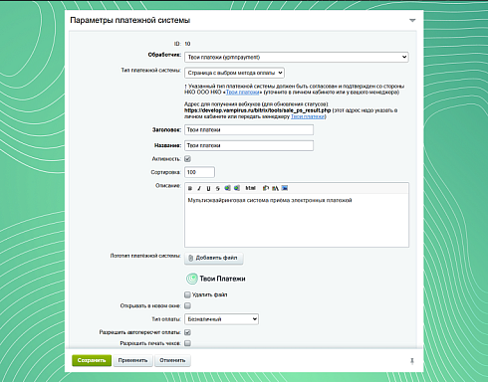
Task: Toggle strikethrough in the description editor
Action: (x=218, y=188)
